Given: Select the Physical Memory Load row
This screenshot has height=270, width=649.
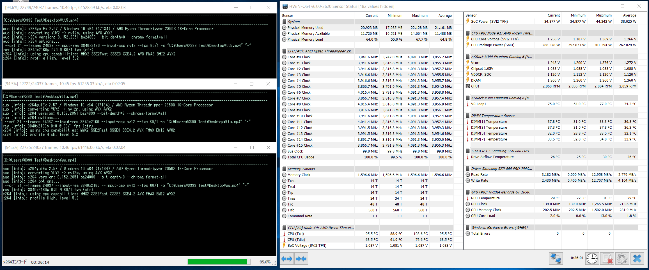Looking at the screenshot, I should [x=367, y=39].
